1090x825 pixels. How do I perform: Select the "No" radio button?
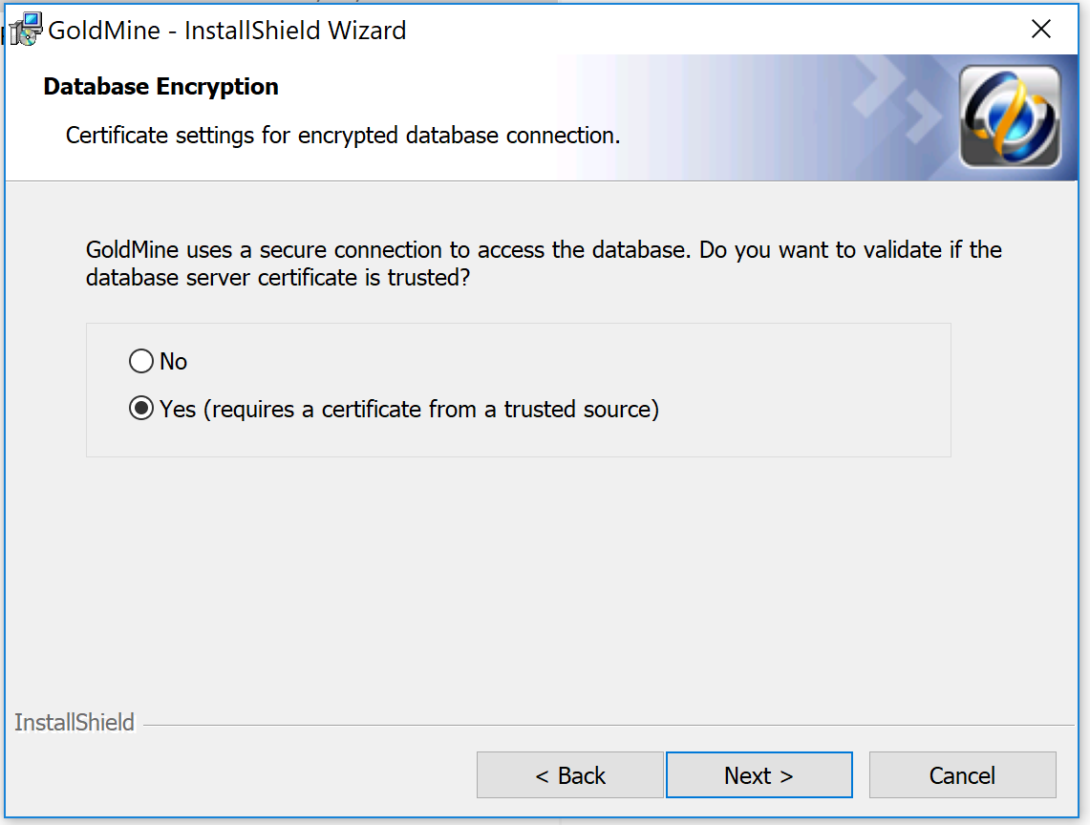141,361
